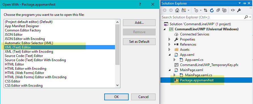Click the Collapse All icon
253x104 pixels.
point(218,10)
